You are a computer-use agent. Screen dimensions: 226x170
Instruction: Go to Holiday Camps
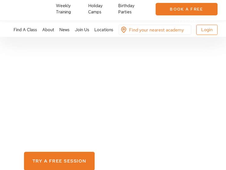pos(95,9)
